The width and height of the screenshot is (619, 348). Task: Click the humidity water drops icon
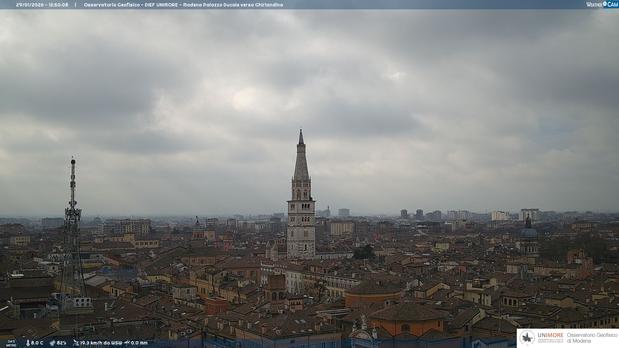click(x=52, y=343)
